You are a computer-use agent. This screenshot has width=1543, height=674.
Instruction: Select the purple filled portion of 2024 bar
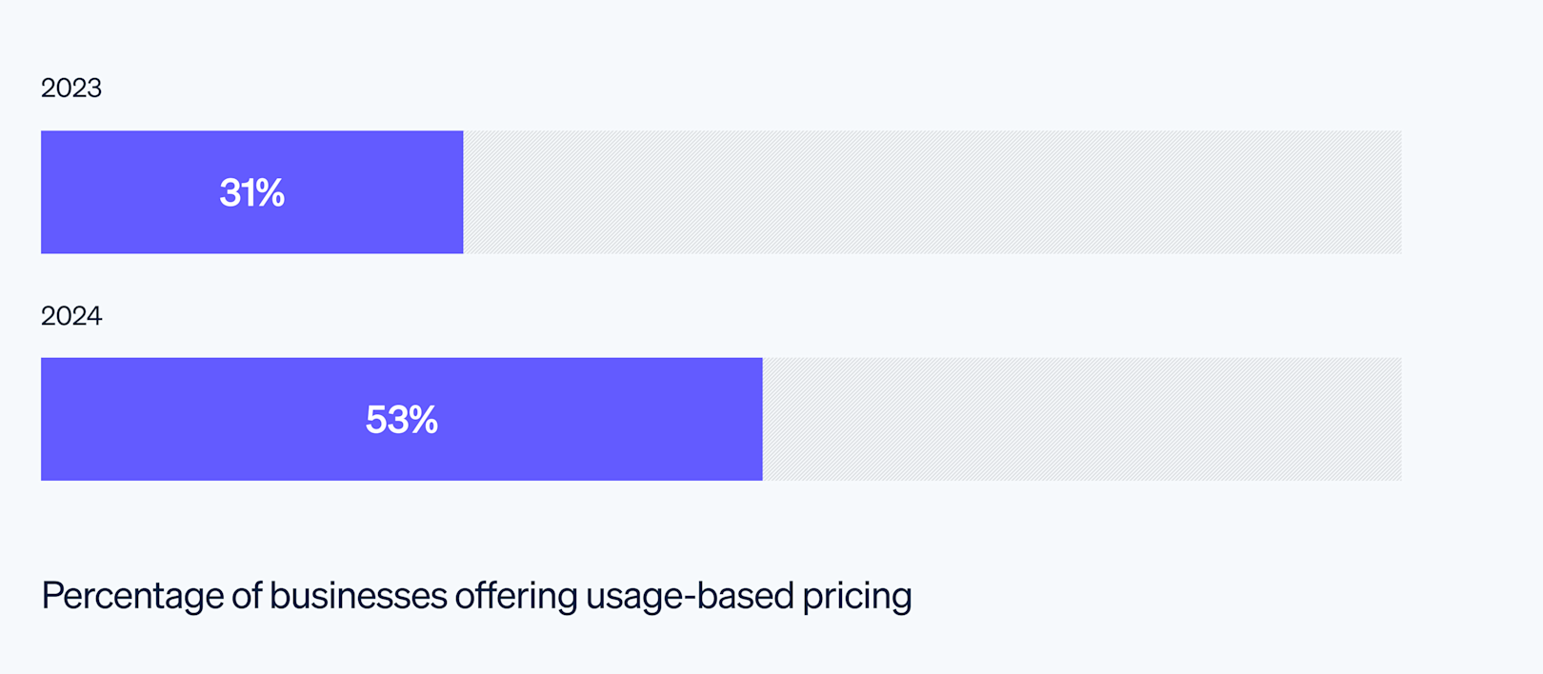pyautogui.click(x=190, y=420)
